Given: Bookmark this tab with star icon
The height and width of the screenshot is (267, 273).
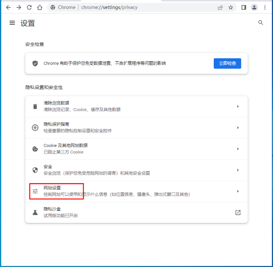Looking at the screenshot, I should click(230, 7).
